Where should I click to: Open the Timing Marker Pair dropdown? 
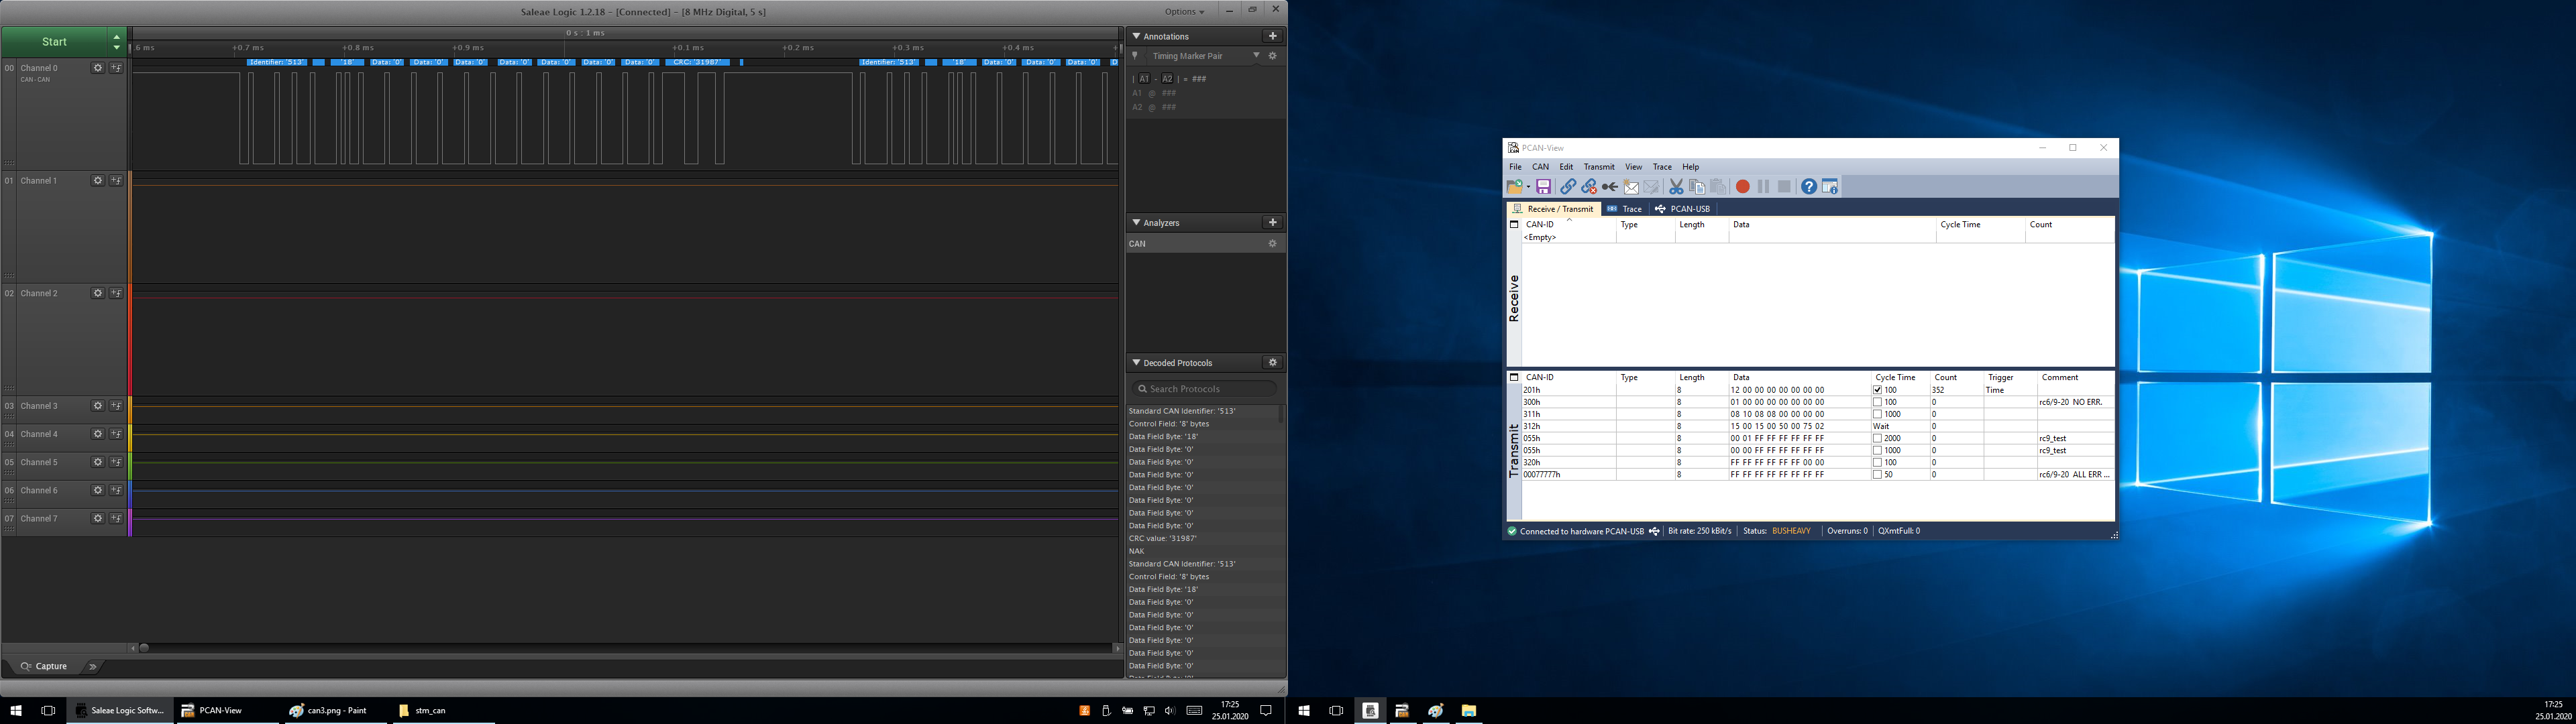(x=1256, y=56)
